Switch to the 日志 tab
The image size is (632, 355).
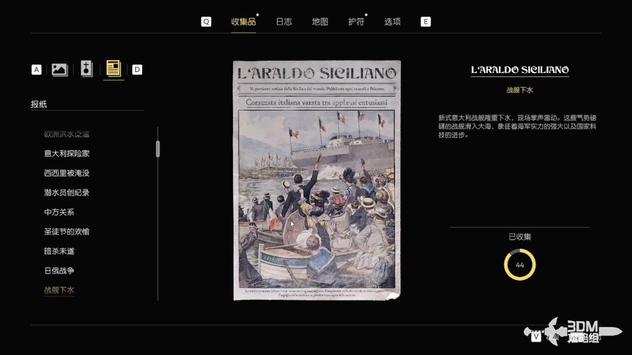point(284,22)
